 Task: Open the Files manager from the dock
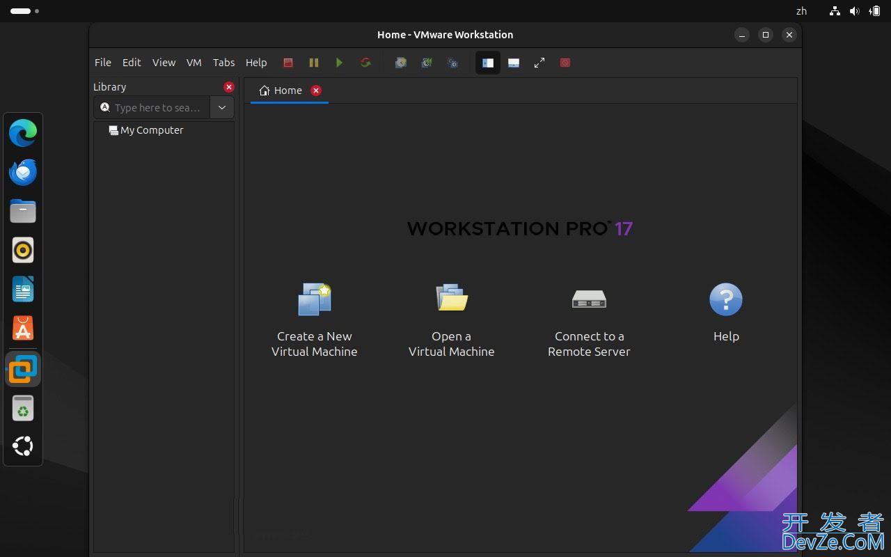click(x=23, y=211)
